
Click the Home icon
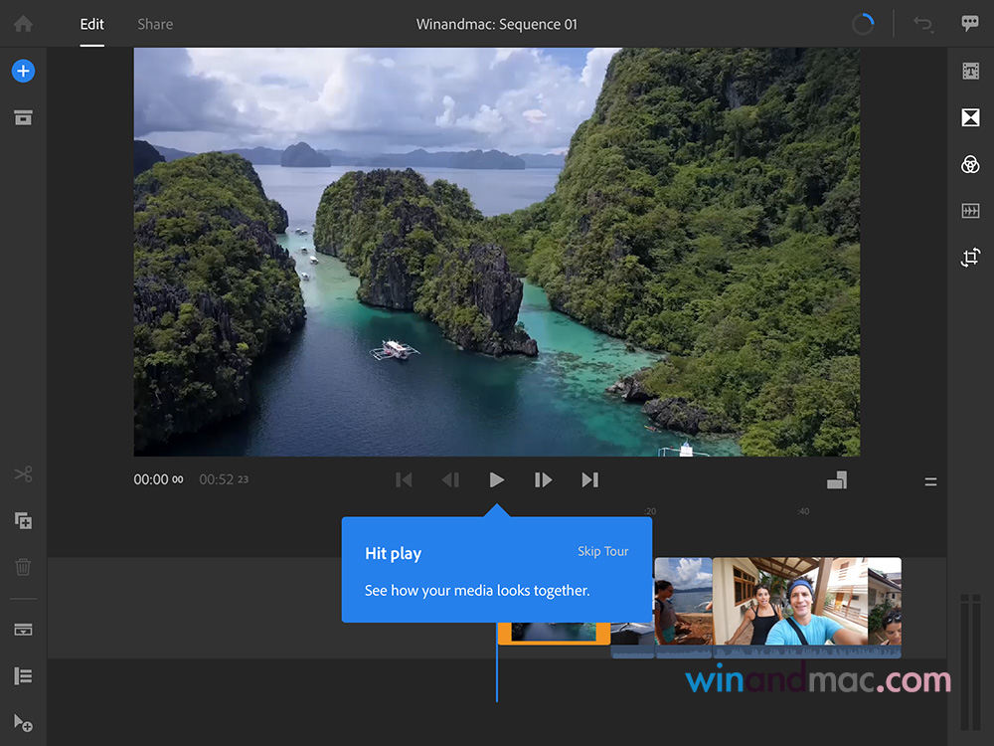pos(23,24)
